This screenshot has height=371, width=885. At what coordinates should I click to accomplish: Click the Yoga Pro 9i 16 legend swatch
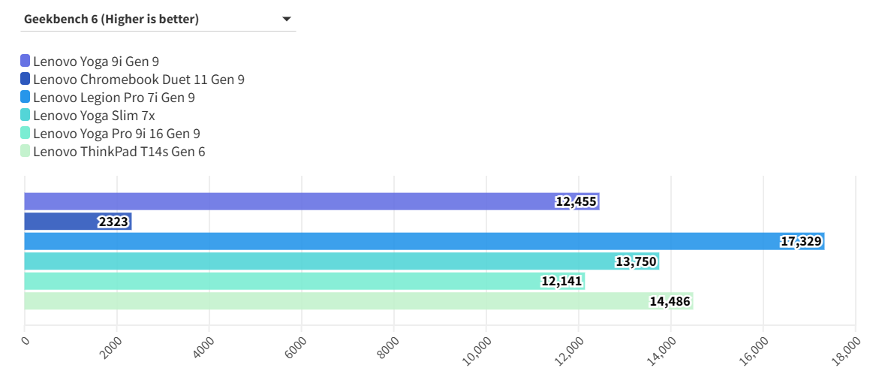click(x=26, y=134)
